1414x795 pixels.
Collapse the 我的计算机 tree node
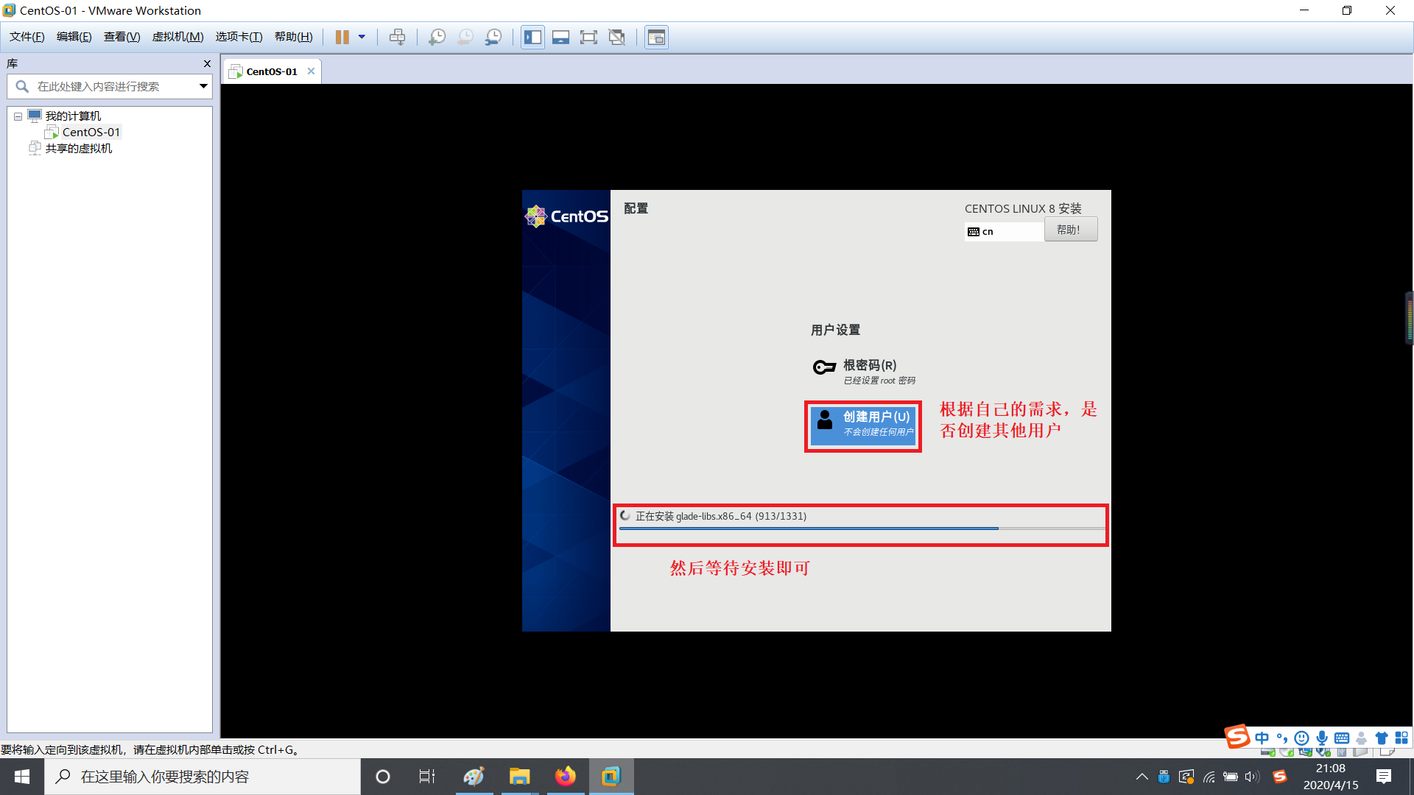pyautogui.click(x=18, y=116)
